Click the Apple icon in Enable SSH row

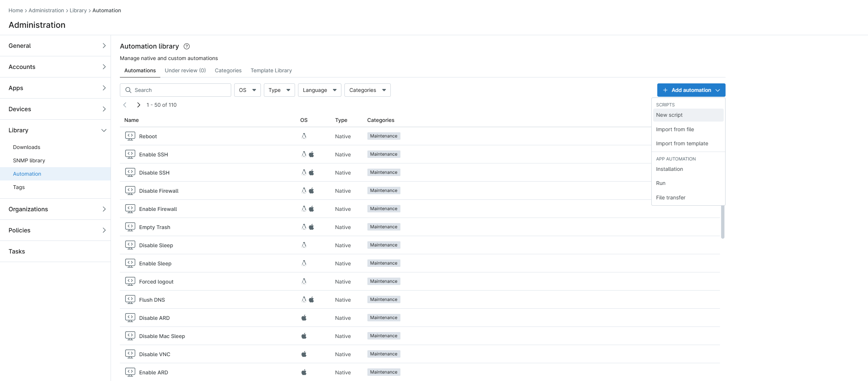coord(311,154)
